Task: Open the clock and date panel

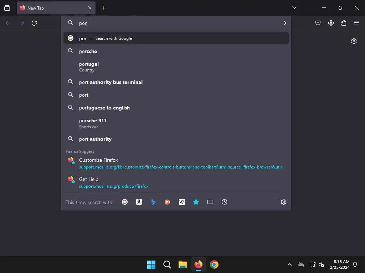Action: click(x=340, y=264)
